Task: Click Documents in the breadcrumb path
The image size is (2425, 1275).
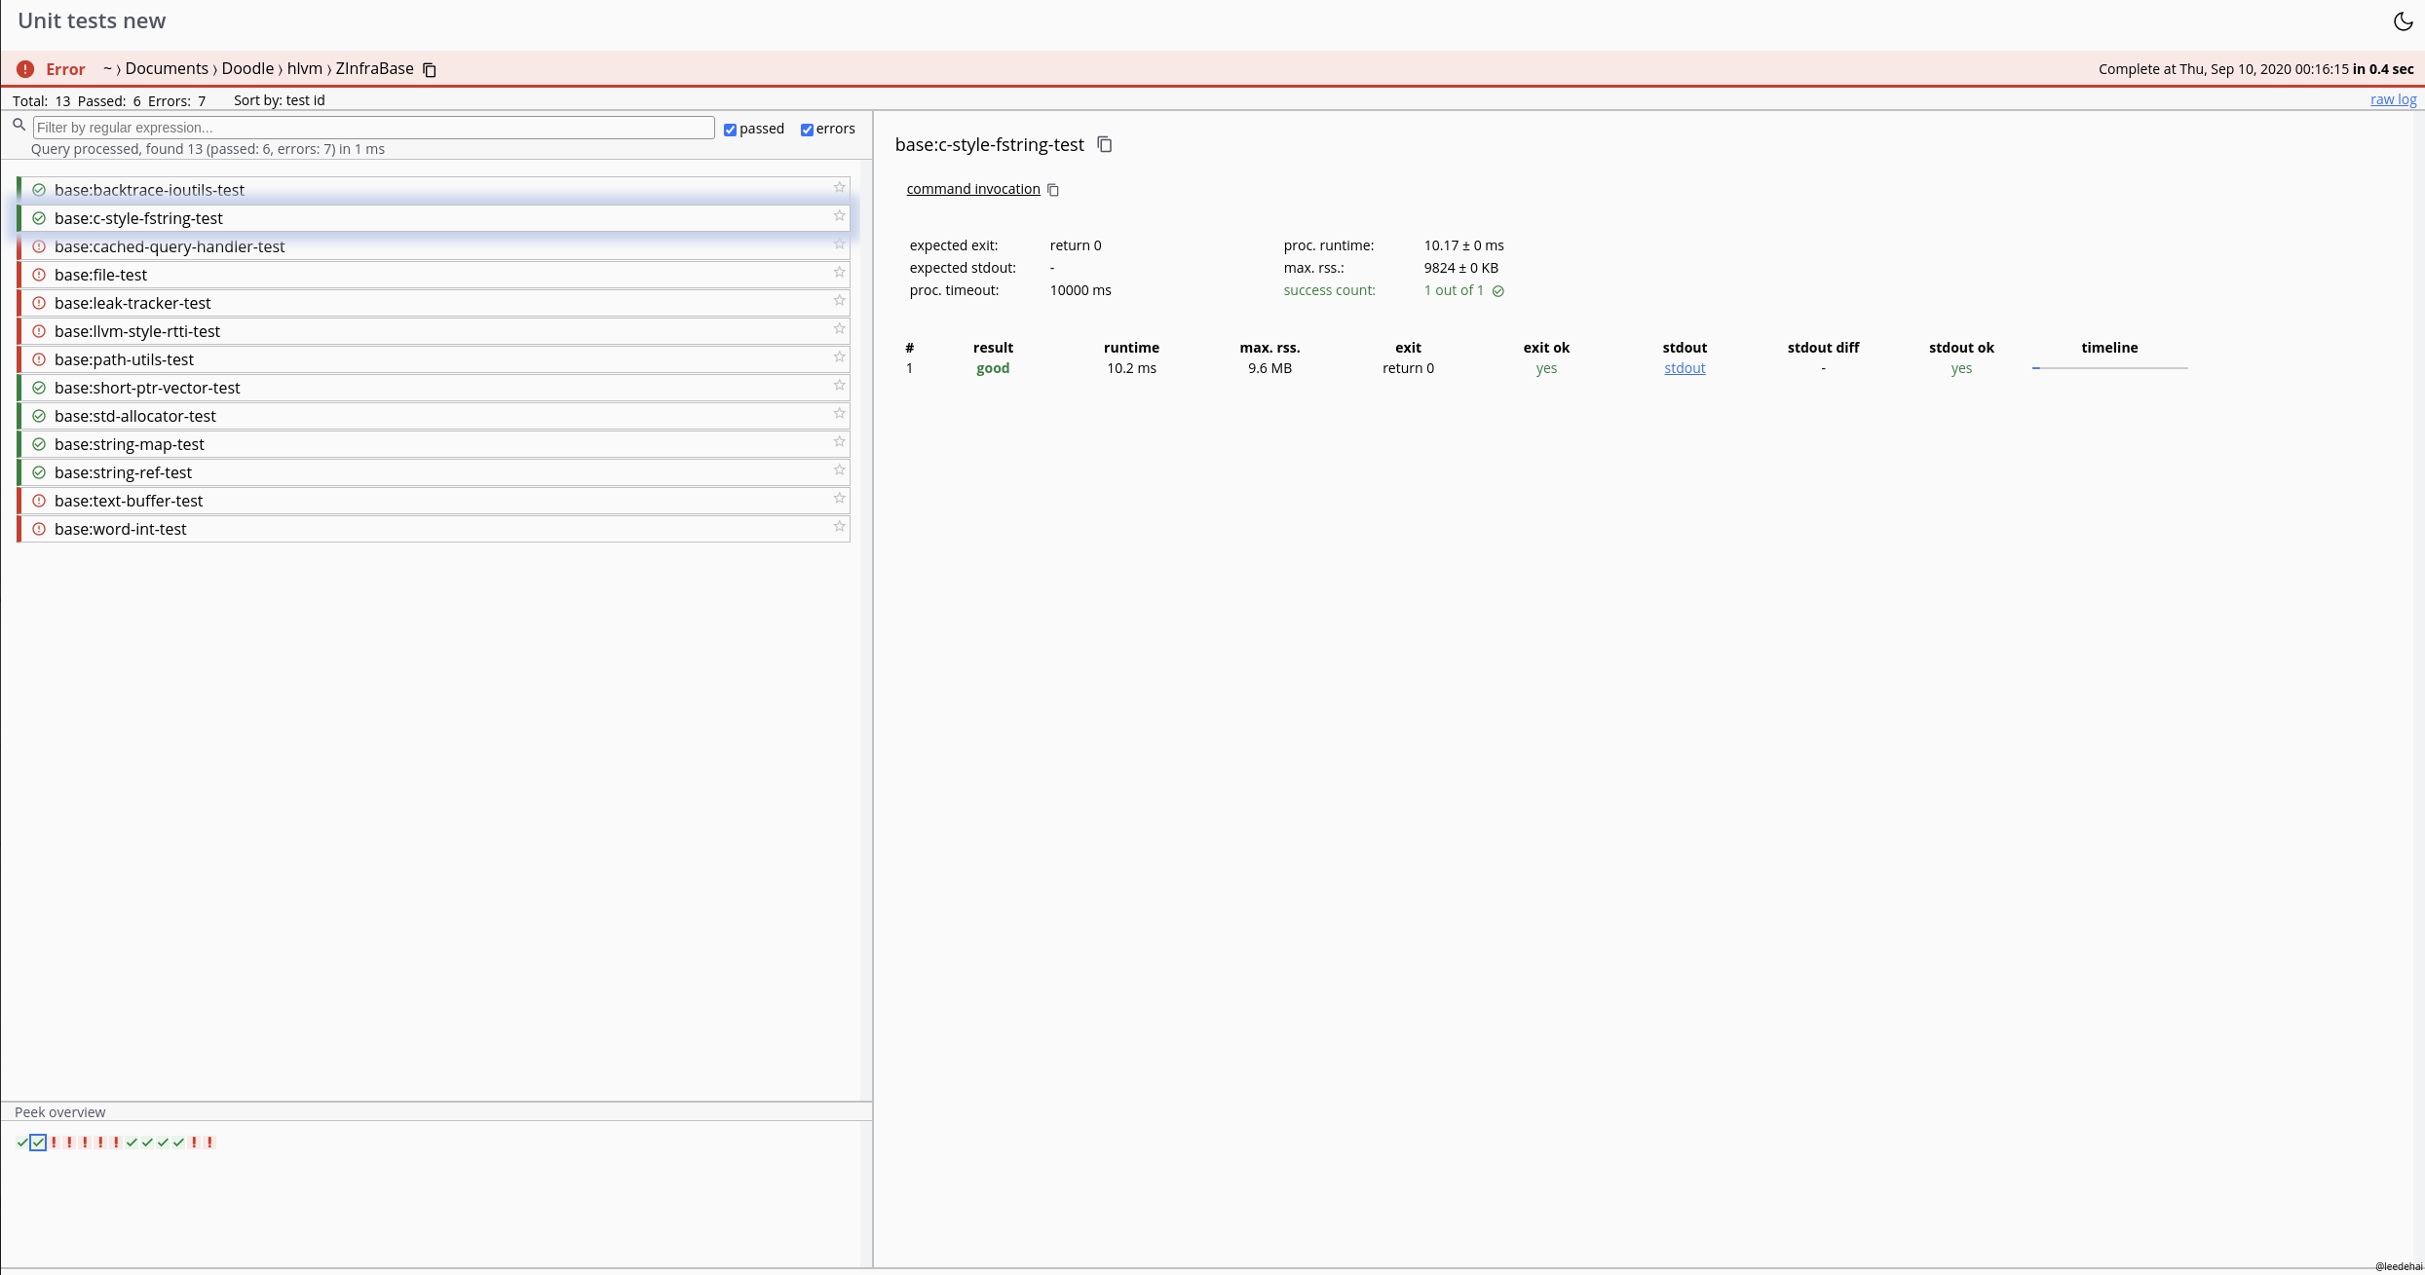Action: tap(167, 68)
